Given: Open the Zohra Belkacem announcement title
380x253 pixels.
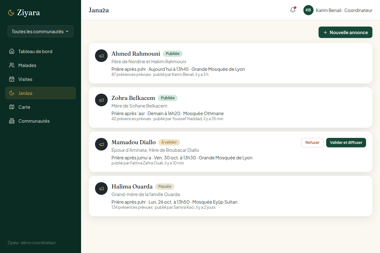Looking at the screenshot, I should coord(133,98).
